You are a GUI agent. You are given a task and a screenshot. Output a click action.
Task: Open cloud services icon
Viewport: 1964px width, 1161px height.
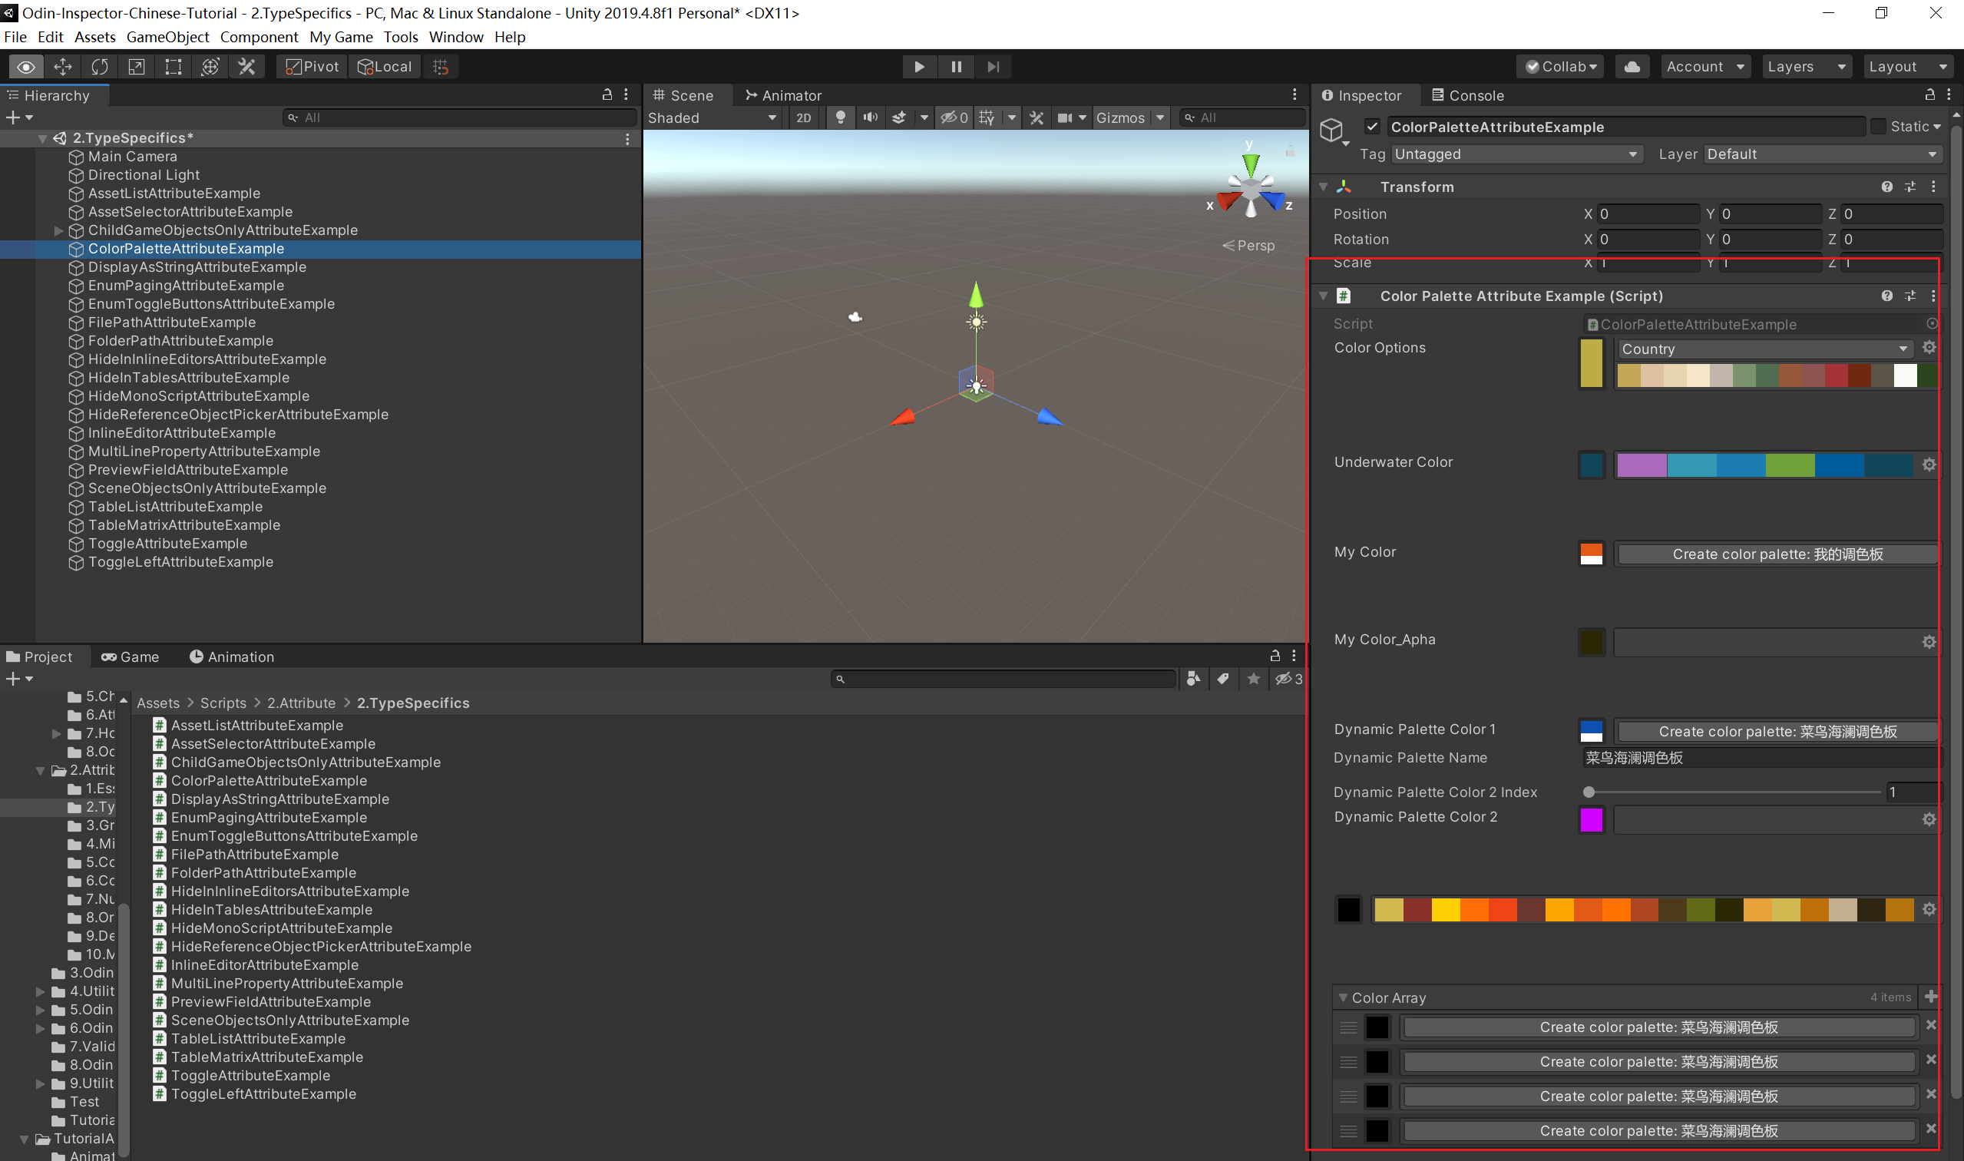pyautogui.click(x=1632, y=67)
